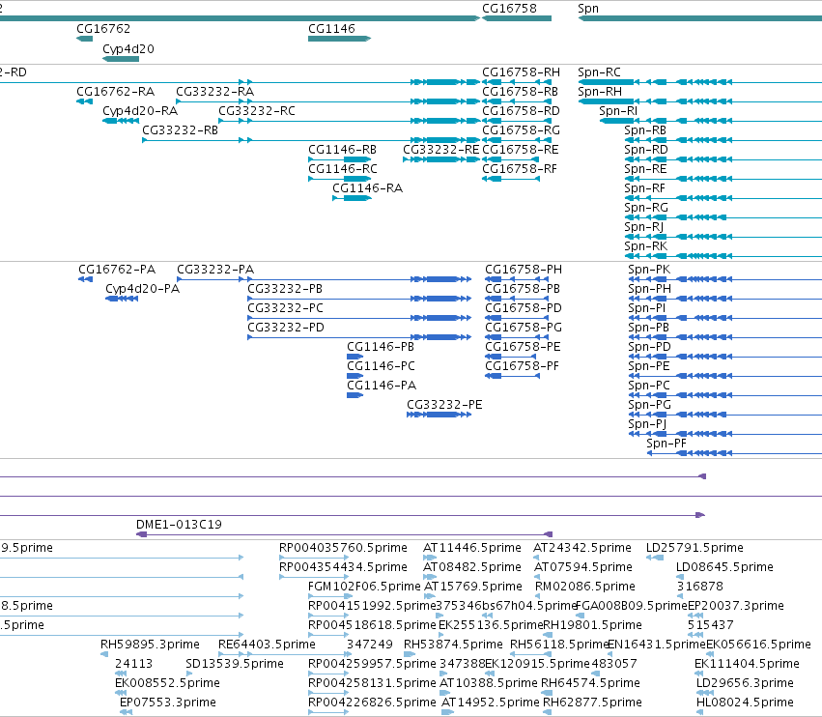Open protein Spn-PJ
Viewport: 822px width, 717px height.
647,424
